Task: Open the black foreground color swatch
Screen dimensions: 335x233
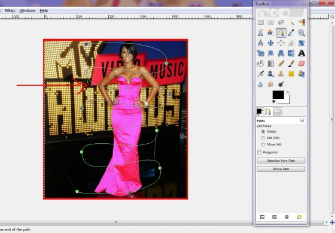Action: pyautogui.click(x=278, y=95)
